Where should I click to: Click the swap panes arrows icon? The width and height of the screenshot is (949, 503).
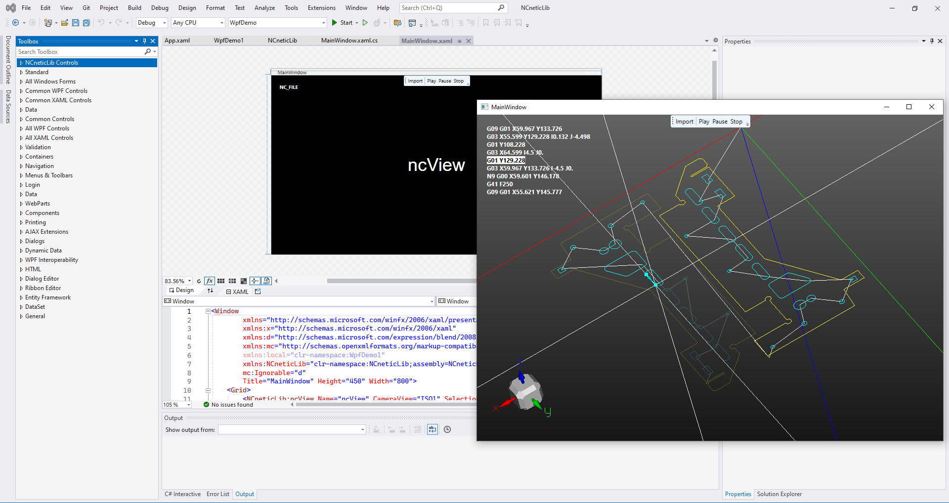(x=211, y=291)
